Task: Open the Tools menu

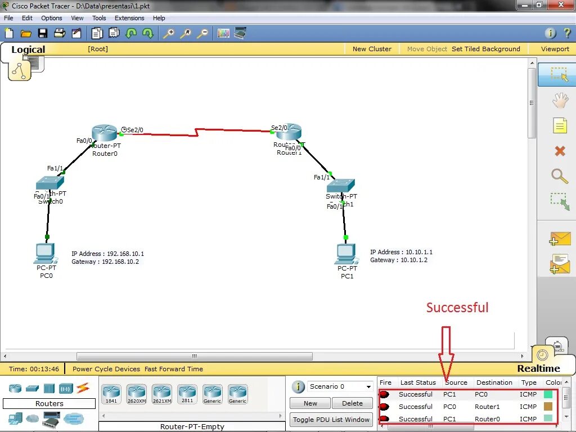Action: point(99,18)
